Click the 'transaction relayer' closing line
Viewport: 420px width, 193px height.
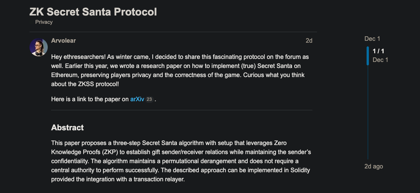point(118,179)
